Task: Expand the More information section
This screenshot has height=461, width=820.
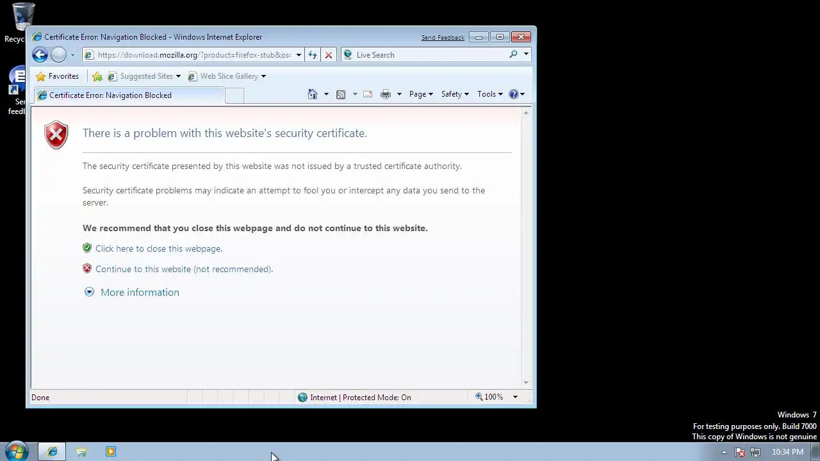Action: click(140, 292)
